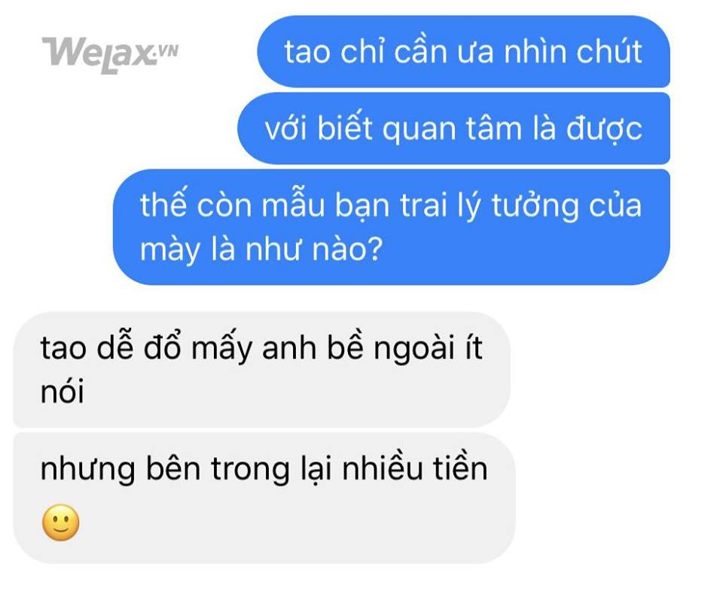This screenshot has width=723, height=594.
Task: Click the Welax.vn watermark logo
Action: coord(110,54)
